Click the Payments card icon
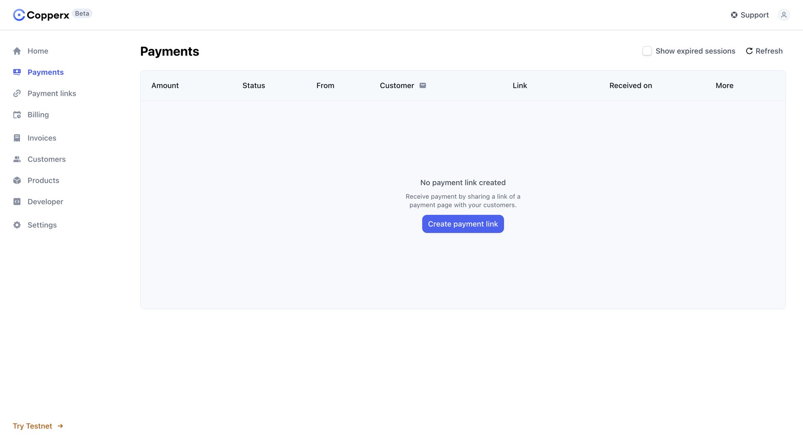The image size is (803, 444). point(17,72)
